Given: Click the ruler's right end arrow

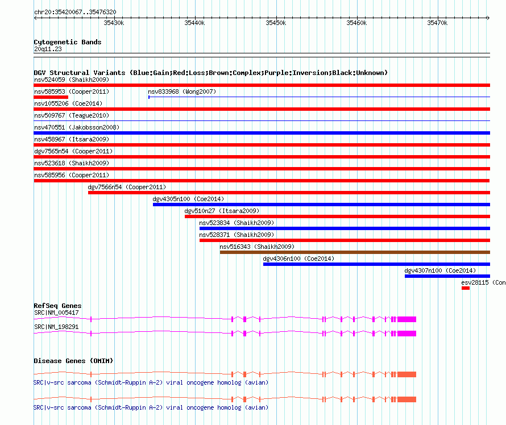Looking at the screenshot, I should [488, 18].
